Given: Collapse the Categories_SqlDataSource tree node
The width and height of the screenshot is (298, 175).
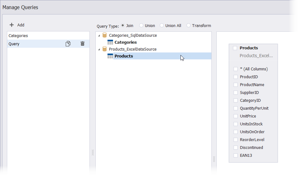Looking at the screenshot, I should [x=99, y=36].
